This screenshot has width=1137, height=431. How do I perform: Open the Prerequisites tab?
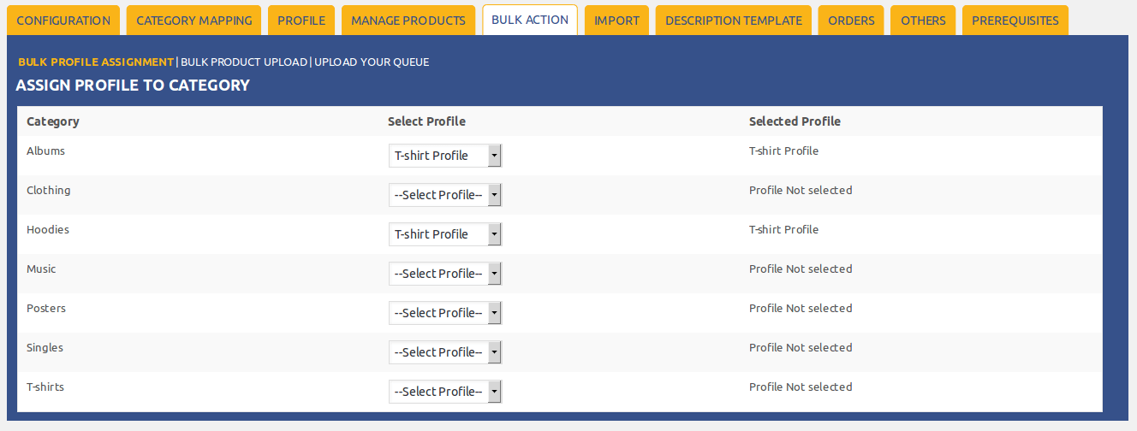1015,21
